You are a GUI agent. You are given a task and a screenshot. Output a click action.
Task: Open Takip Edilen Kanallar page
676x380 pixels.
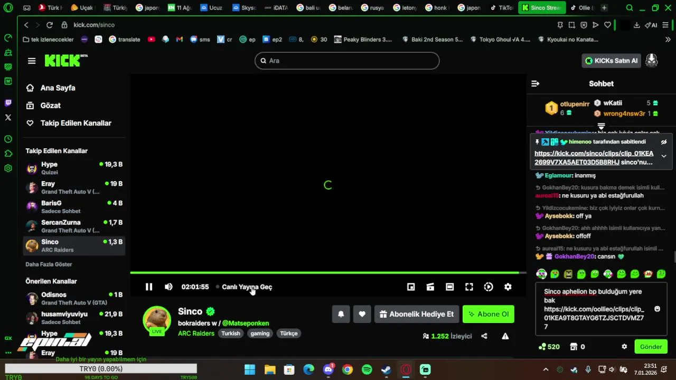tap(69, 123)
